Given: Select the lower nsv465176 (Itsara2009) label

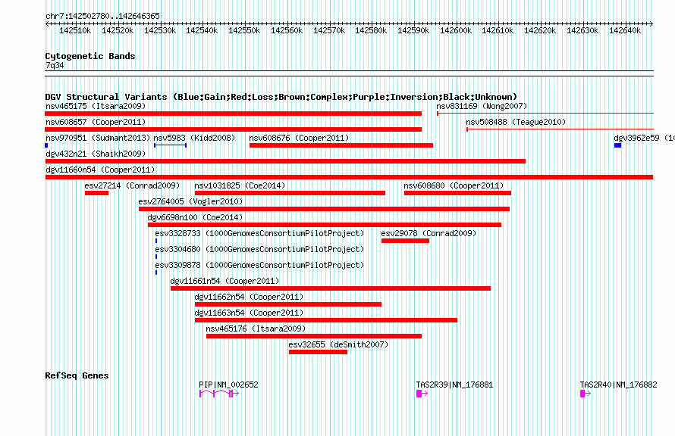Looking at the screenshot, I should (256, 329).
